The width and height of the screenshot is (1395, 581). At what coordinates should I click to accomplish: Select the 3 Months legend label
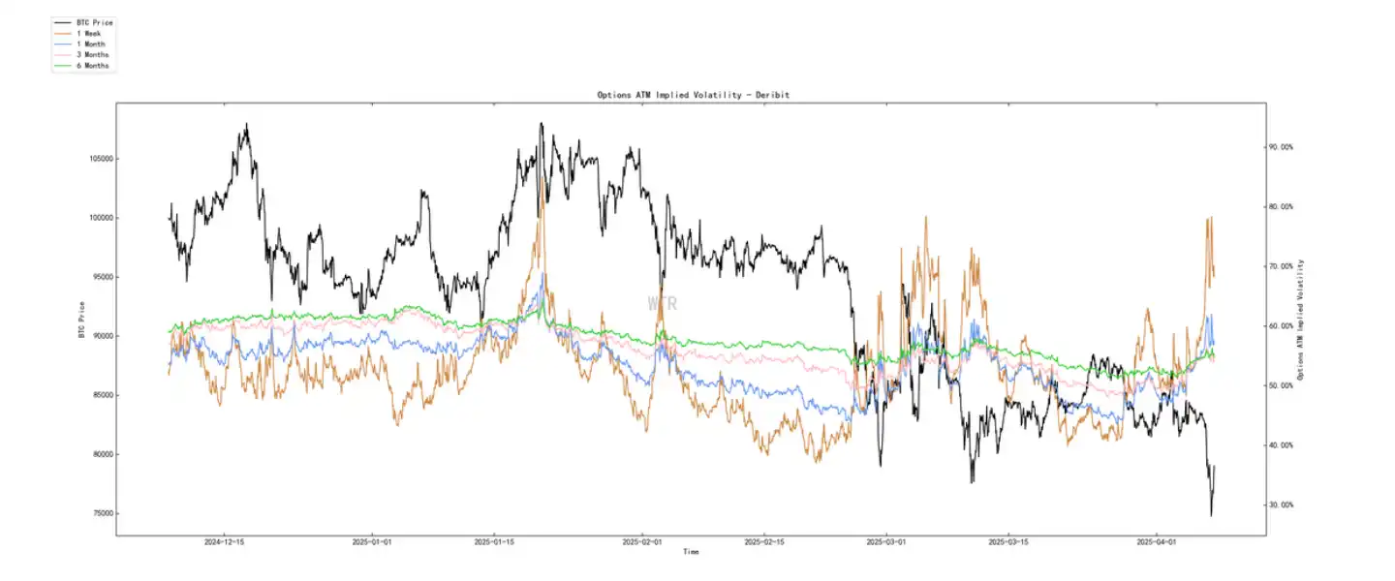pos(92,55)
